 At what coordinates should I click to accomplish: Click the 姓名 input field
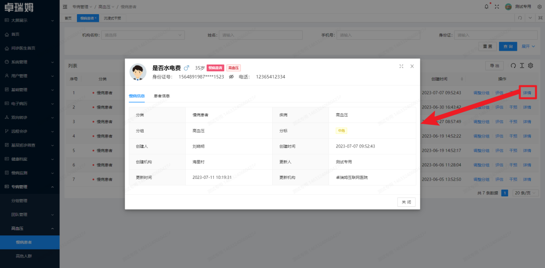pos(261,35)
